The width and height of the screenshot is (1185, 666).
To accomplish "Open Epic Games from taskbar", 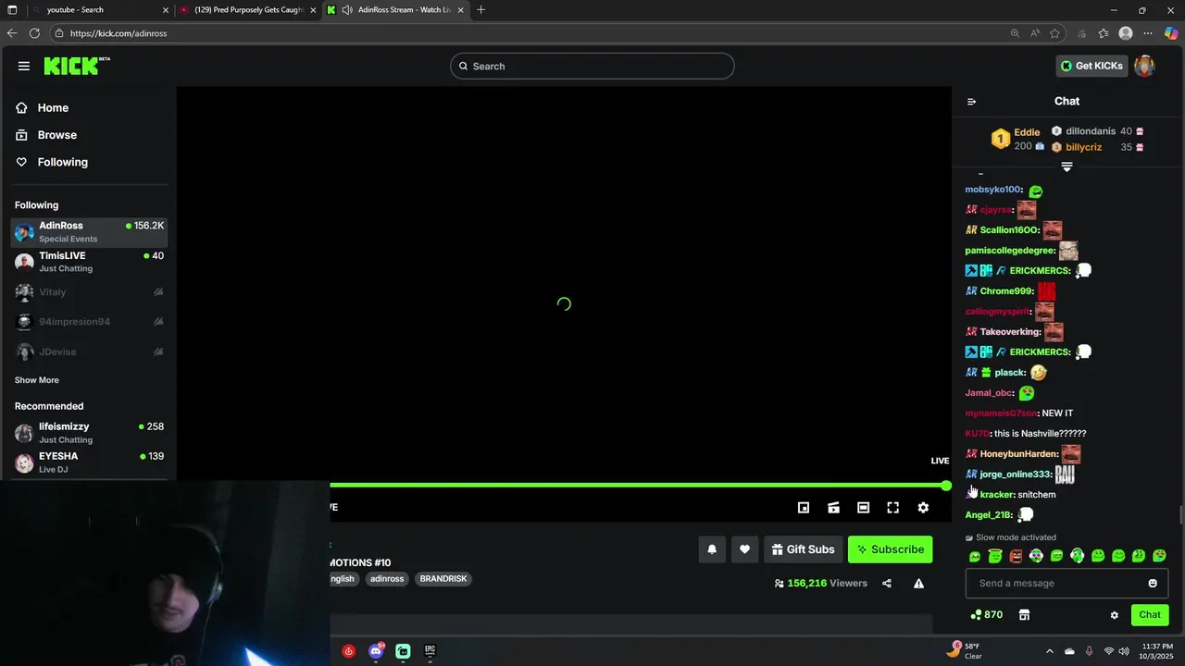I will [x=430, y=651].
